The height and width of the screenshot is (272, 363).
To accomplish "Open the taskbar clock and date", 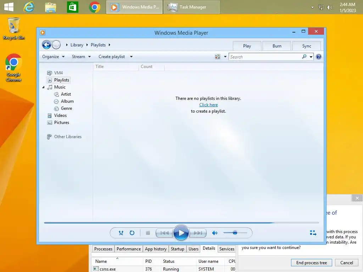I will coord(347,7).
